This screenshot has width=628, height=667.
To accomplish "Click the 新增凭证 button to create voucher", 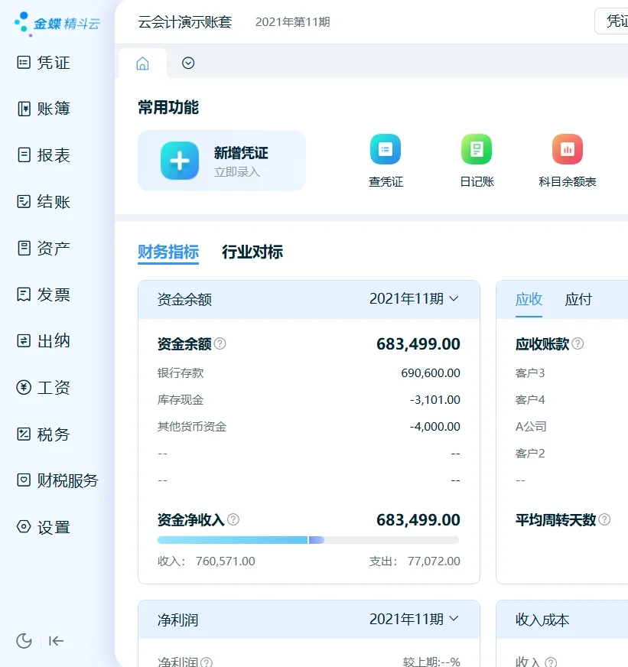I will coord(222,161).
